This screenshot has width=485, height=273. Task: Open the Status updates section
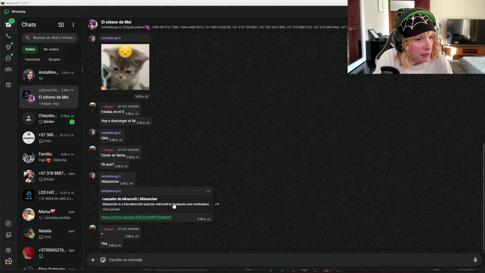tap(8, 47)
